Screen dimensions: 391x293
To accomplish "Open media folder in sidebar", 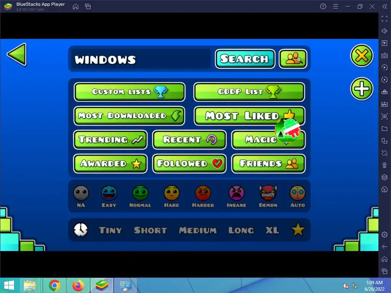I will click(x=385, y=129).
